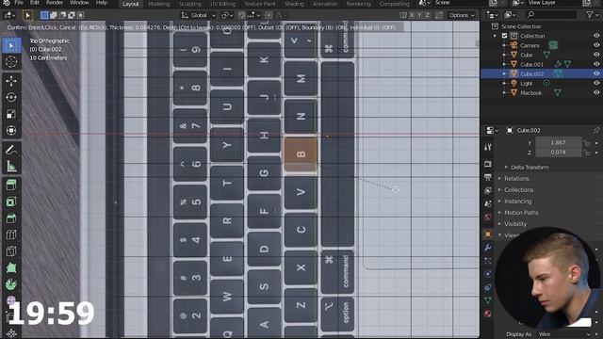Viewport: 603px width, 339px height.
Task: Open the Scene properties tab
Action: pyautogui.click(x=488, y=203)
